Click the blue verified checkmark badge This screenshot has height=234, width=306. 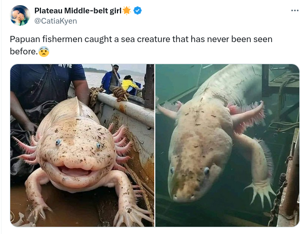coord(137,11)
